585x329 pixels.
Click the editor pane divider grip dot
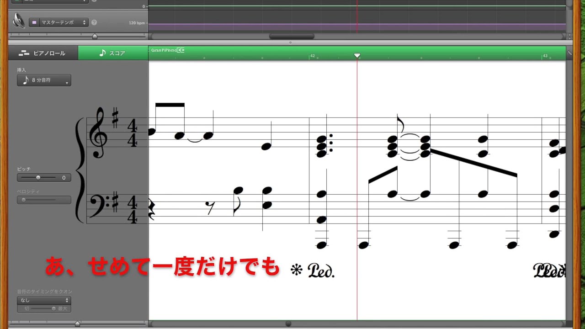pyautogui.click(x=290, y=42)
